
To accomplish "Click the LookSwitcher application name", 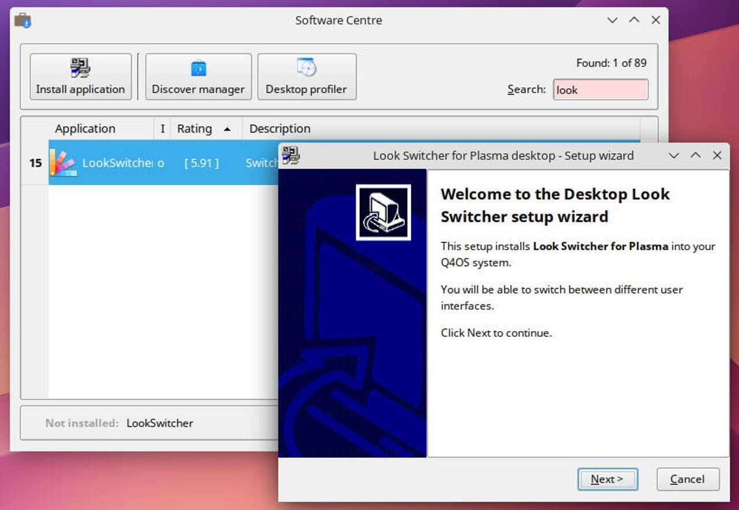I will click(117, 163).
